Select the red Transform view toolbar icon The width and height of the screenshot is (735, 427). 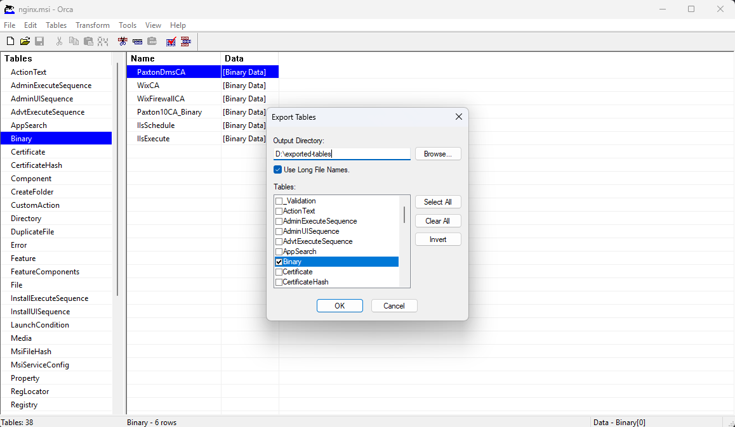pos(185,41)
